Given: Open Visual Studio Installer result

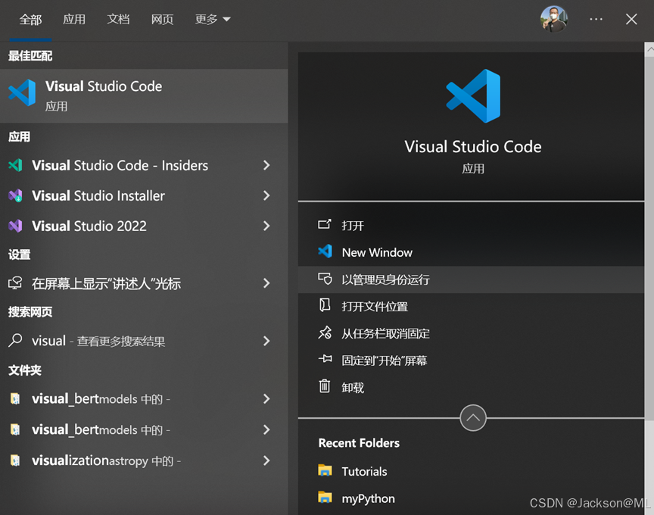Looking at the screenshot, I should pos(144,195).
